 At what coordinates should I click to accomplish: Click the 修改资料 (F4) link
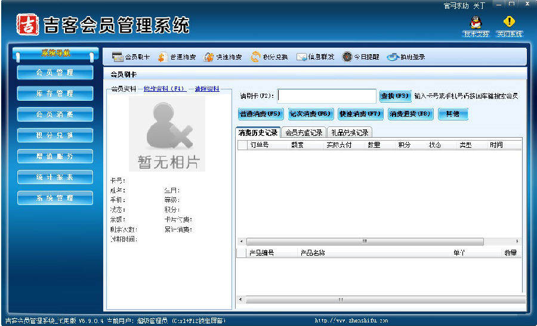164,89
